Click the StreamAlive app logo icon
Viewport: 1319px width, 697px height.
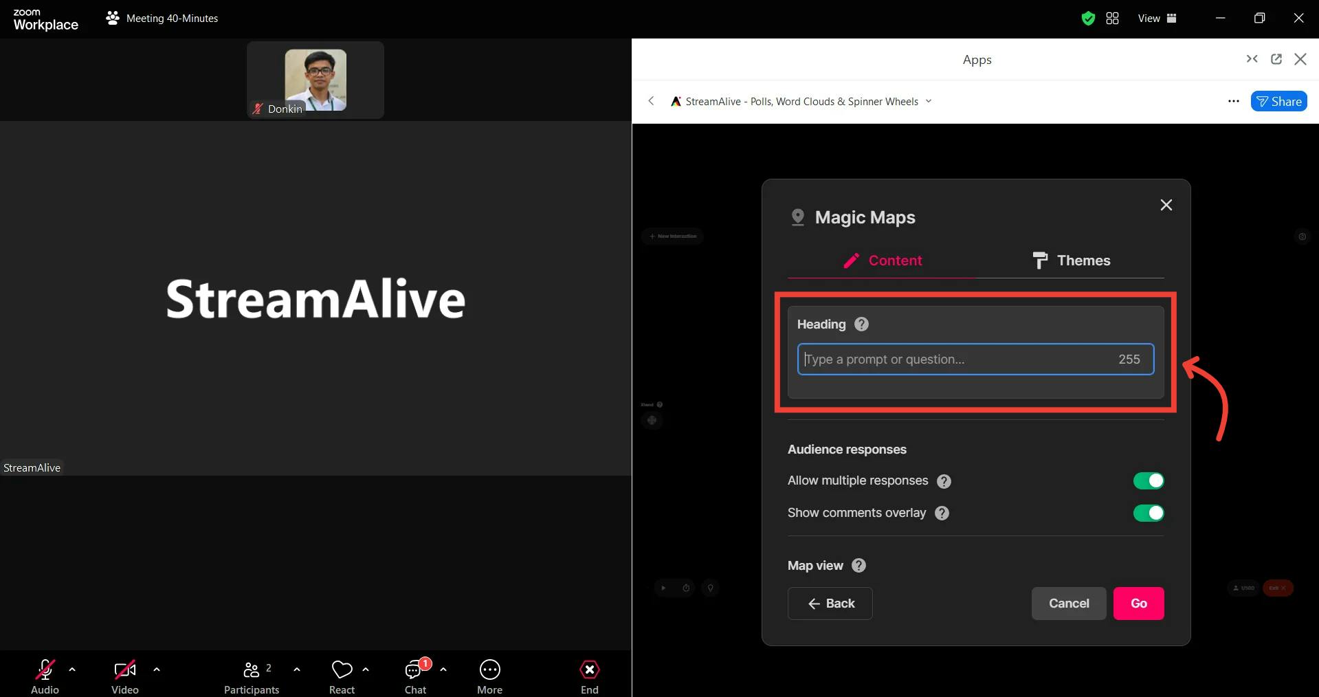point(676,101)
